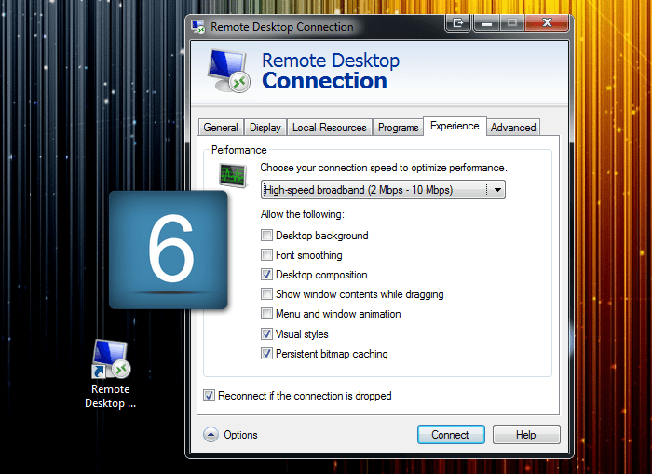Click 'Choose your connection speed' text

pos(384,168)
